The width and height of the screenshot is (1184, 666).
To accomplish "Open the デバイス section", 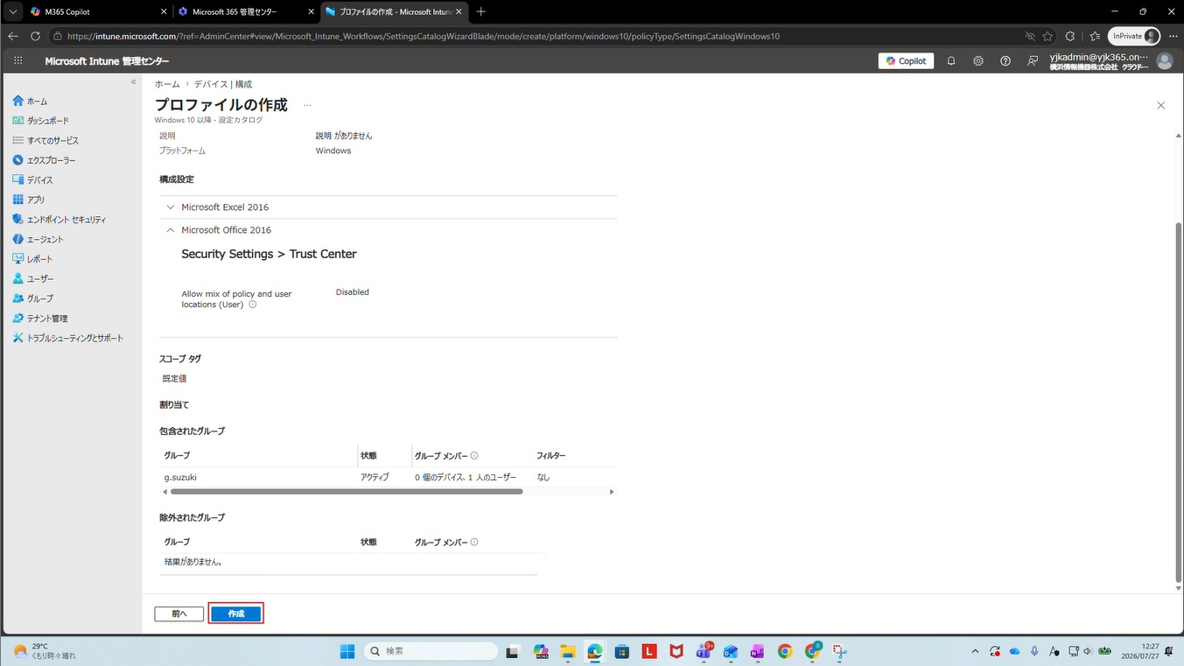I will tap(33, 179).
